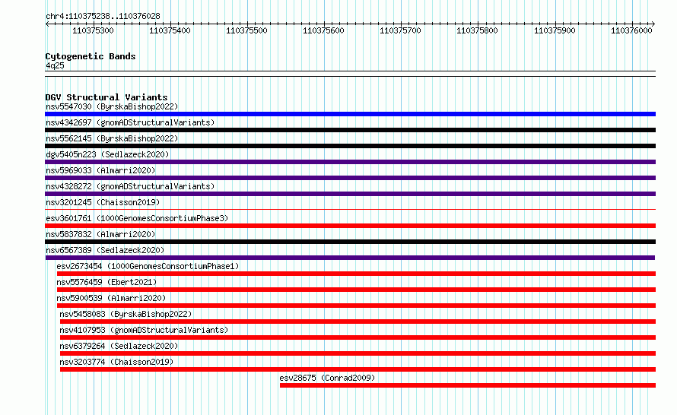Image resolution: width=677 pixels, height=415 pixels.
Task: Select the 4q25 cytogenetic band label
Action: click(x=55, y=65)
